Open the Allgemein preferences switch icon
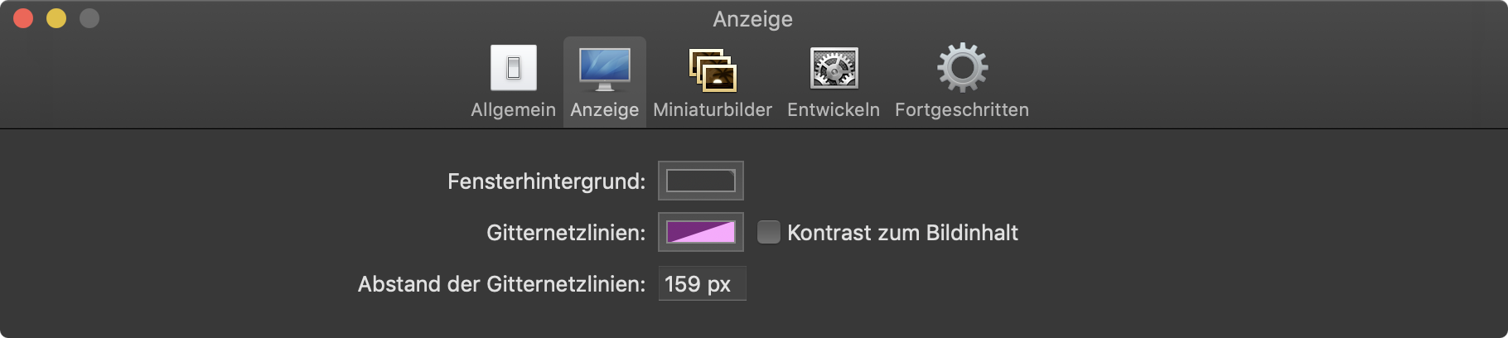The height and width of the screenshot is (338, 1508). (x=513, y=68)
